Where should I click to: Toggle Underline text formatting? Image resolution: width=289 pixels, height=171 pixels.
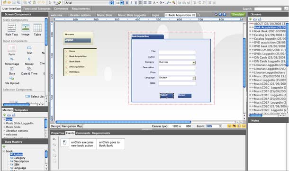point(136,2)
